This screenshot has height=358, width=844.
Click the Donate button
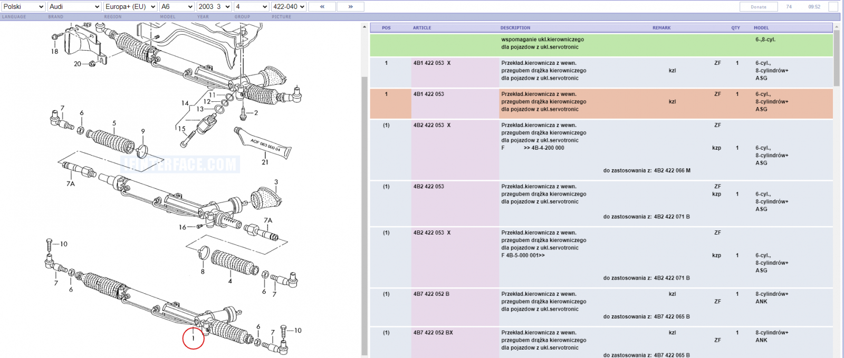tap(759, 7)
